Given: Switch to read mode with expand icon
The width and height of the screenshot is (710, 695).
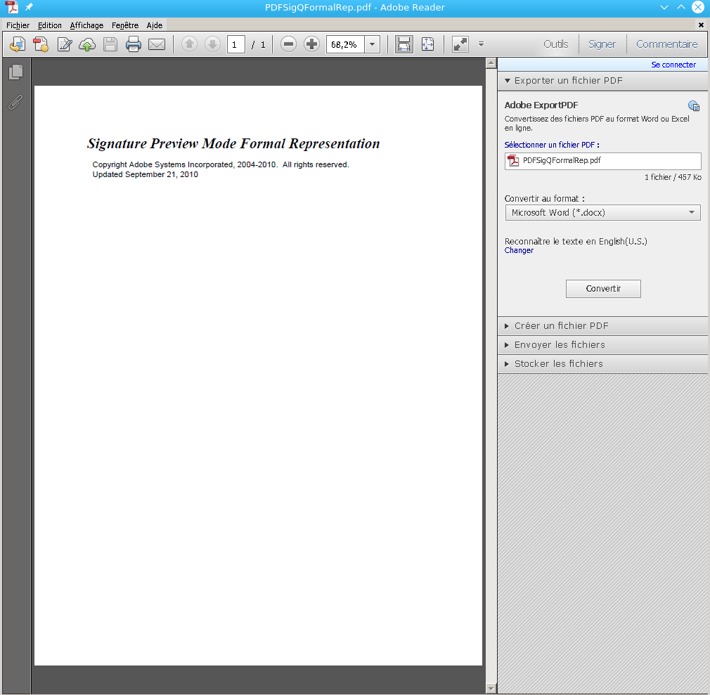Looking at the screenshot, I should [460, 44].
